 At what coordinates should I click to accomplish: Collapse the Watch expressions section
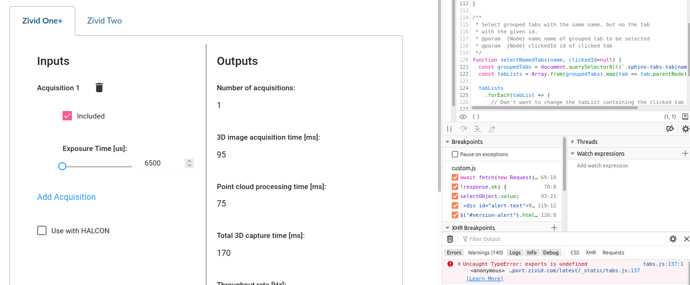click(x=572, y=153)
